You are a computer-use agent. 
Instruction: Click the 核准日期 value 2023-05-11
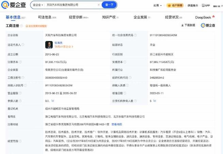pyautogui.click(x=157, y=93)
